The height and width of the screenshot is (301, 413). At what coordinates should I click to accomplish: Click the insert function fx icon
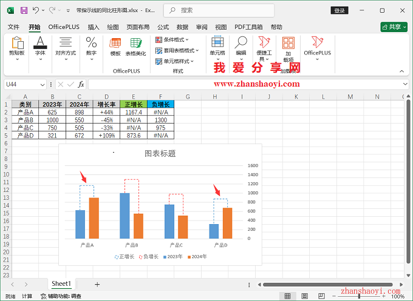point(81,84)
